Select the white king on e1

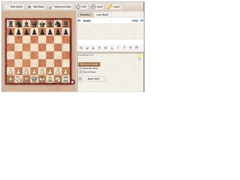[42, 79]
